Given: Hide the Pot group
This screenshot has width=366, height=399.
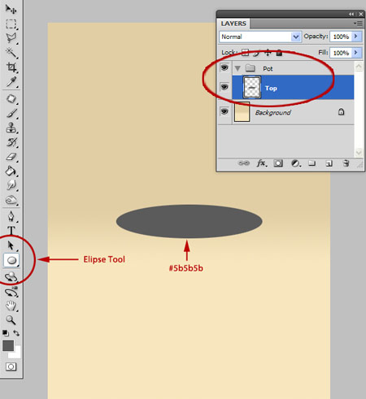Looking at the screenshot, I should tap(224, 67).
